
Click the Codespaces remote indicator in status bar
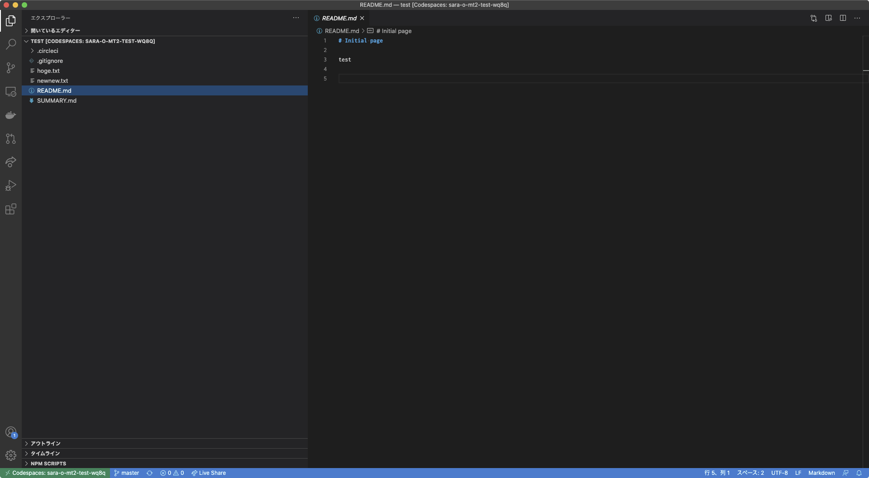[x=55, y=473]
